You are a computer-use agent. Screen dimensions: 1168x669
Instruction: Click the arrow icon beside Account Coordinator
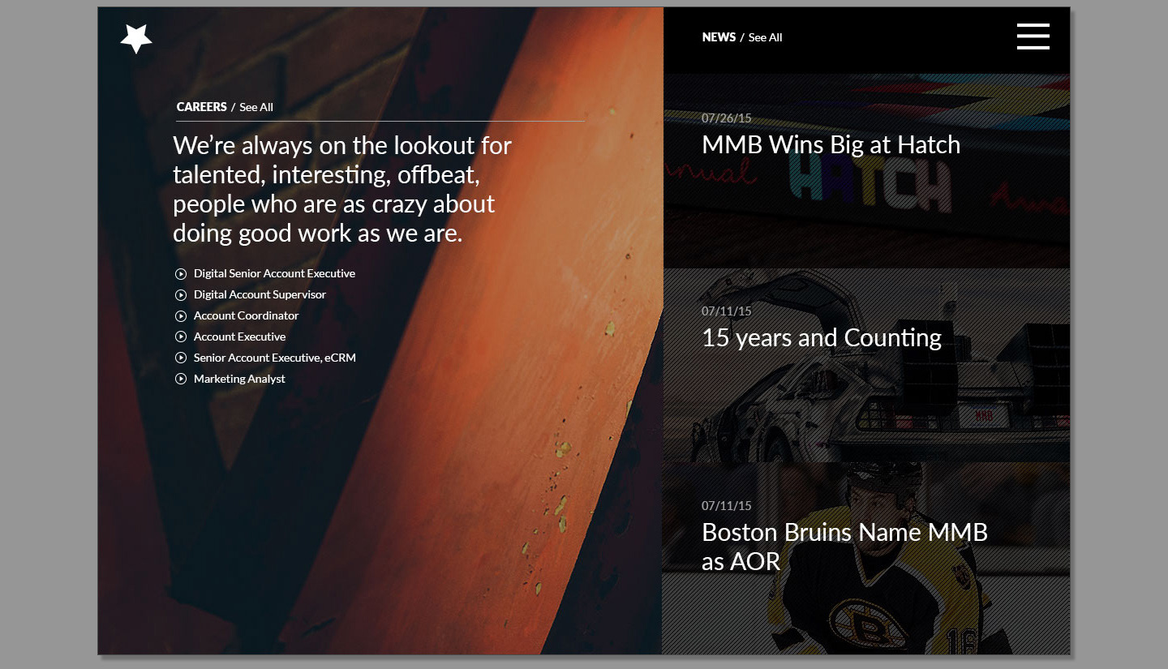[x=181, y=316]
